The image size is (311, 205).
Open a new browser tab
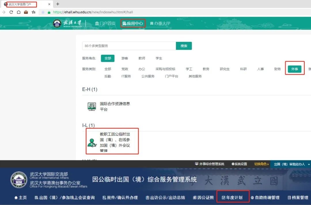coord(58,4)
